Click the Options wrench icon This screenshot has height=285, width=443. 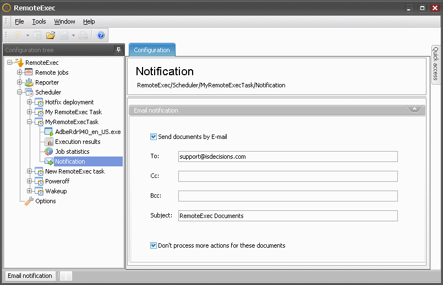pyautogui.click(x=29, y=201)
